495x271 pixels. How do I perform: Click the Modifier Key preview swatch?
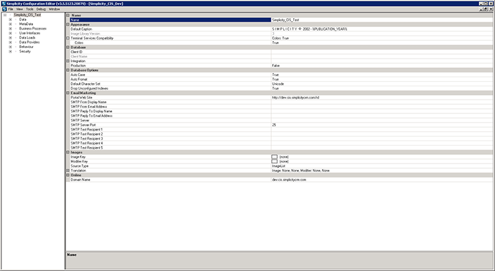pos(275,162)
